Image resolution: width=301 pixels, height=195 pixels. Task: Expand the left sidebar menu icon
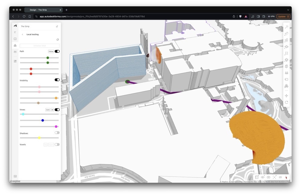click(x=15, y=32)
